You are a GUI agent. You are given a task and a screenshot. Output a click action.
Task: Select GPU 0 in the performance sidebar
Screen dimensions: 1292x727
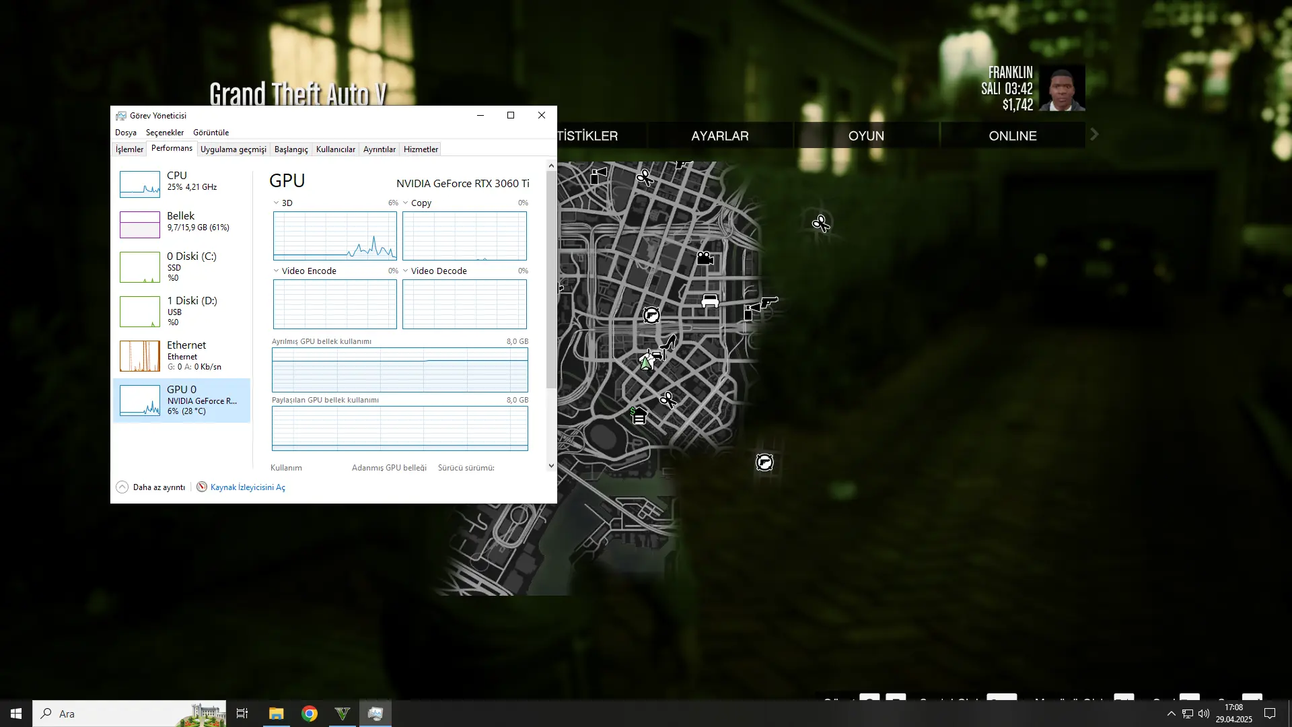click(182, 401)
